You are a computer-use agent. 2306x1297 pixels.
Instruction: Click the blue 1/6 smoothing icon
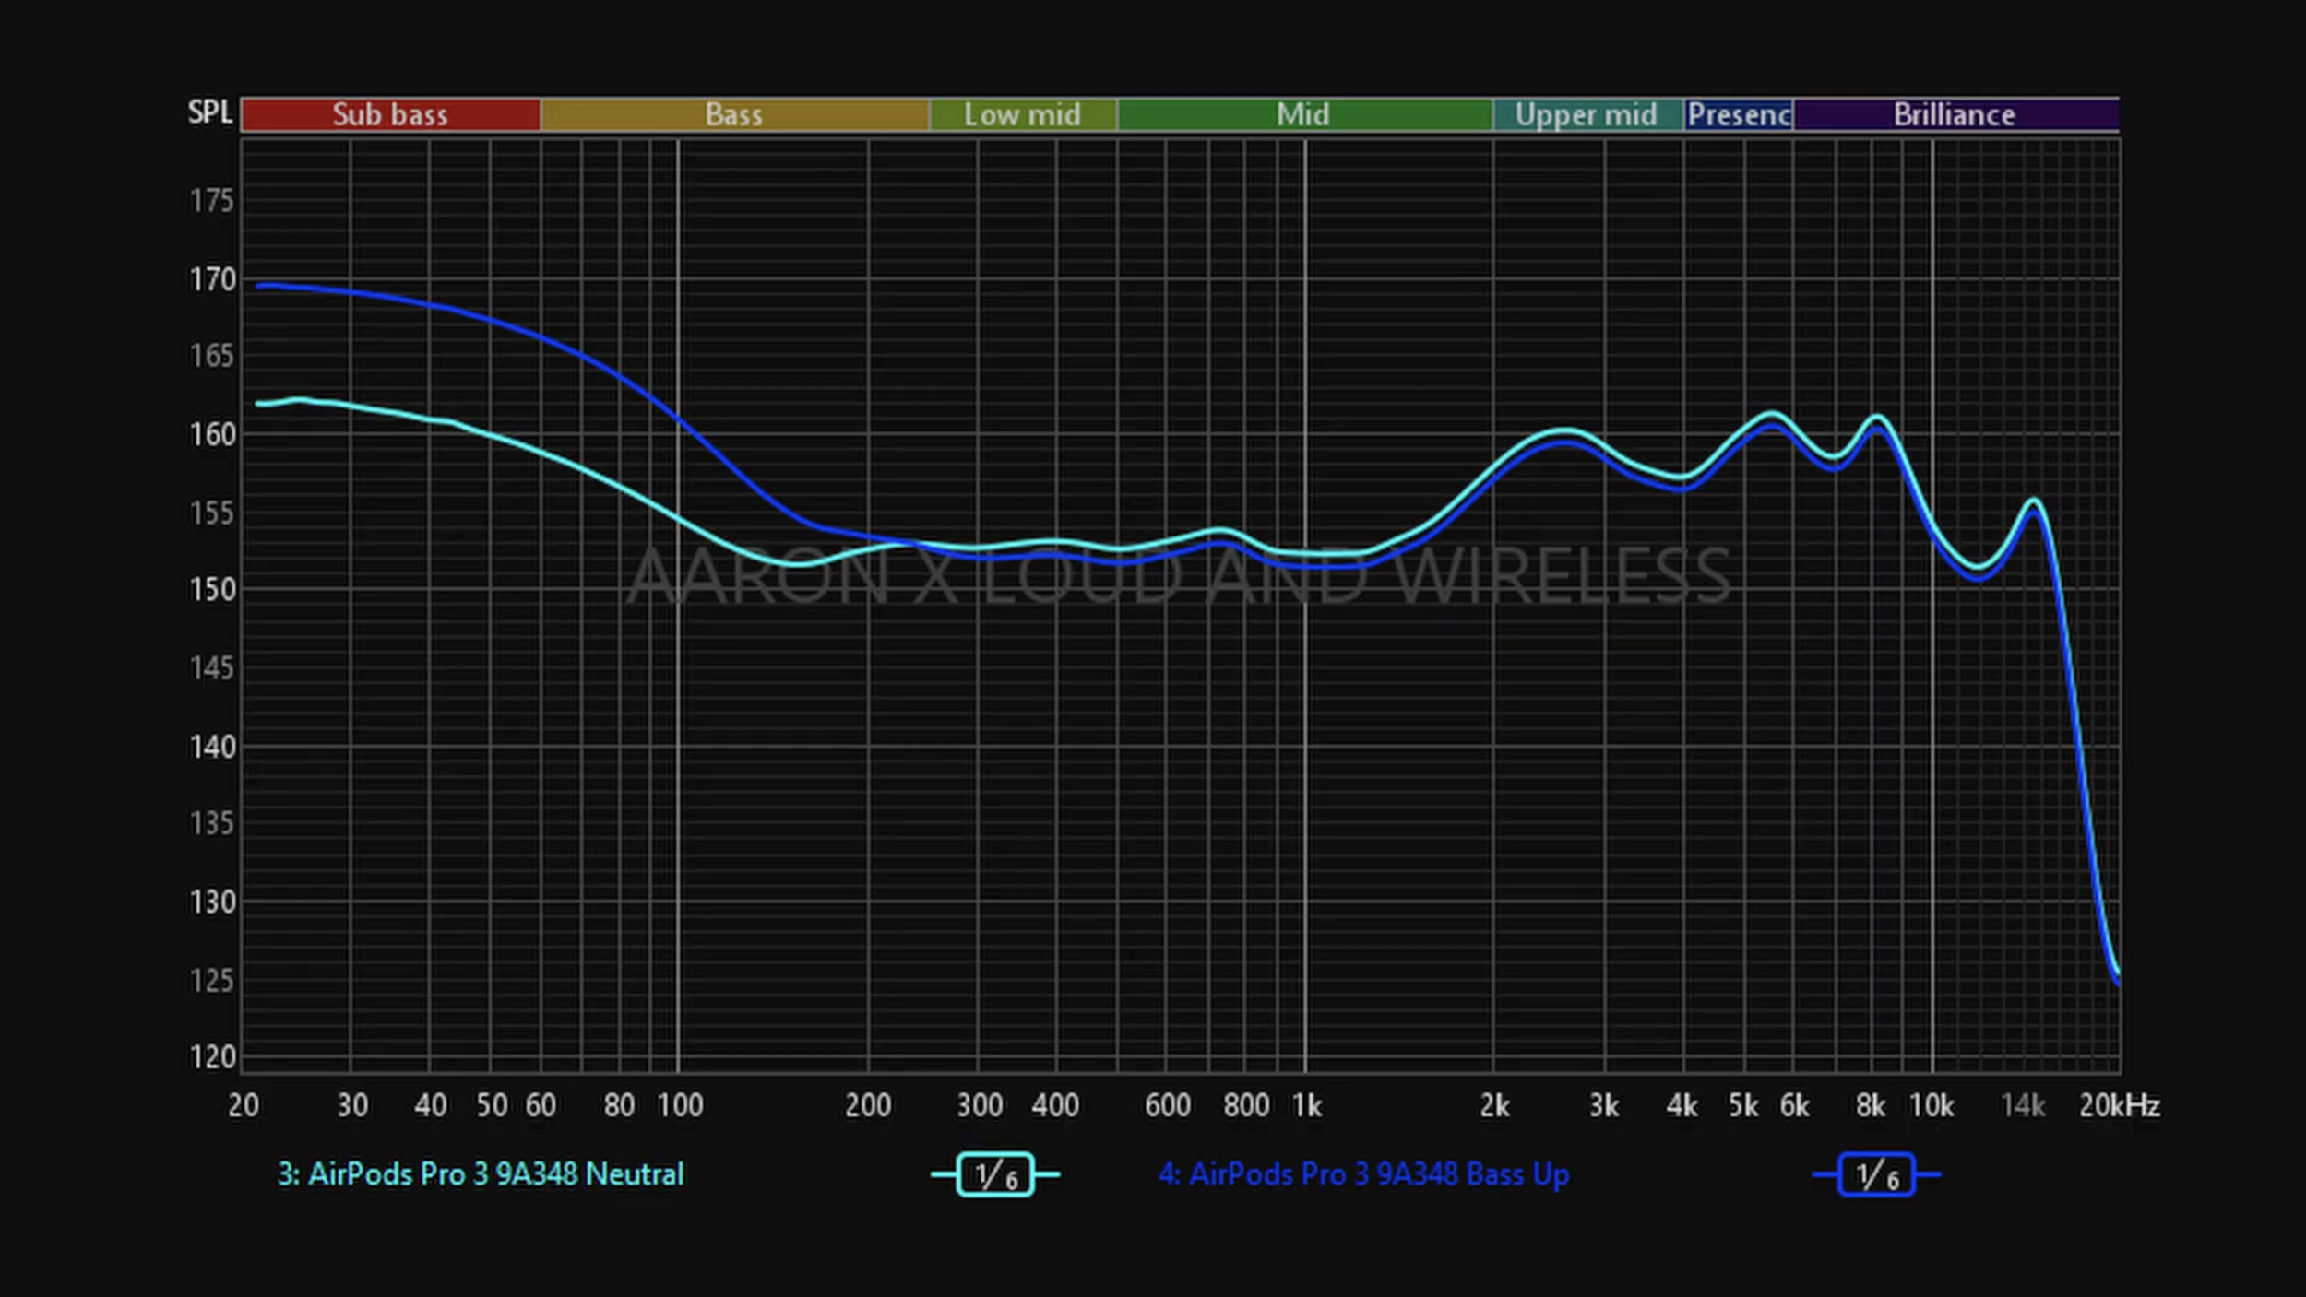pyautogui.click(x=1876, y=1174)
